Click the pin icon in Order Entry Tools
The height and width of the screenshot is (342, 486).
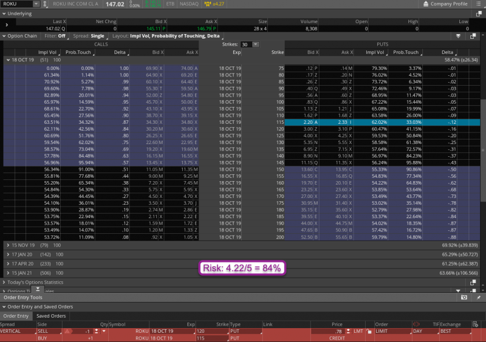click(x=478, y=297)
